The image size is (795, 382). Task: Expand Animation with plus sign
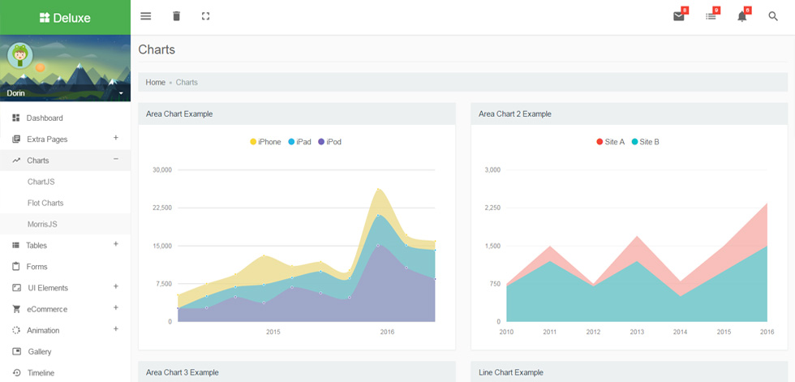coord(116,328)
